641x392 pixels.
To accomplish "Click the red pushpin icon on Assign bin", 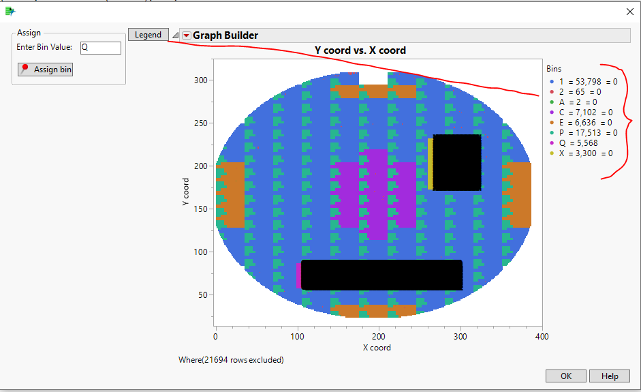I will [25, 69].
